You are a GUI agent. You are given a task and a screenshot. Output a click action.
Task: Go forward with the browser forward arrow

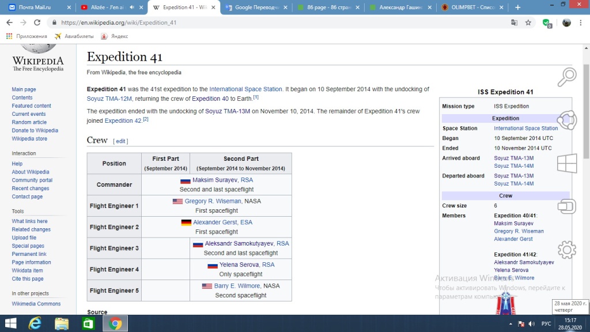click(23, 22)
